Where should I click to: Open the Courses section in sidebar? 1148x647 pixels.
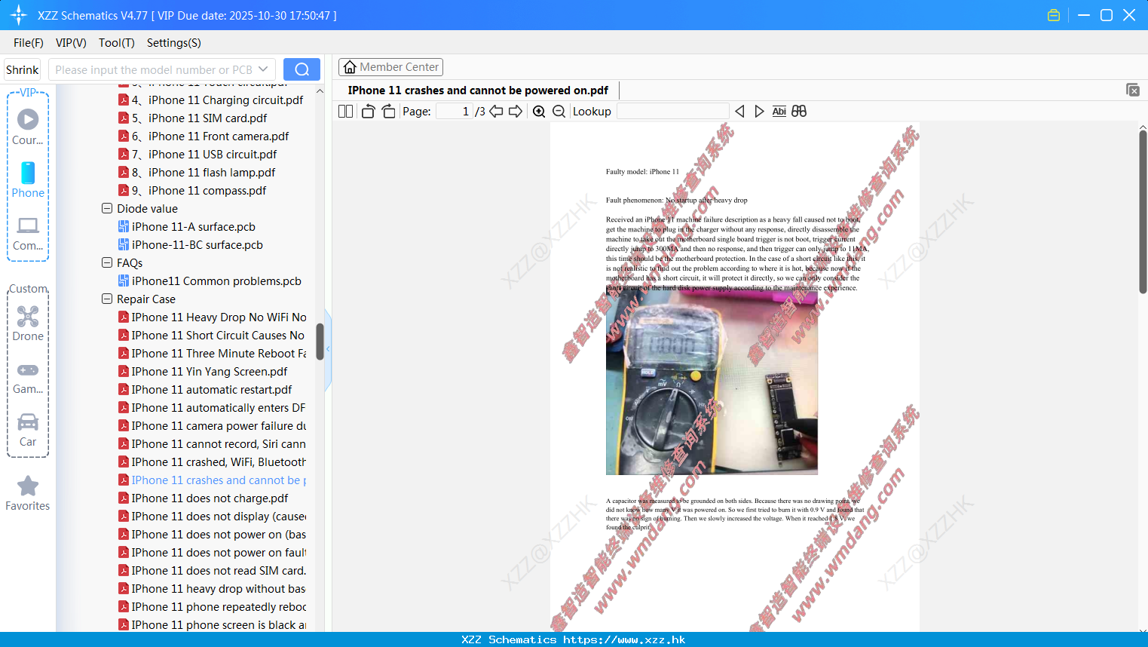tap(28, 127)
